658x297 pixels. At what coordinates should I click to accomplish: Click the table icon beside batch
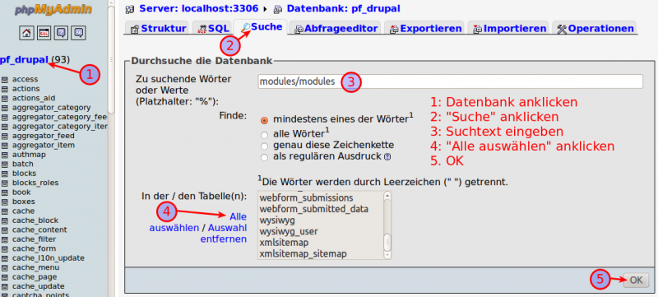point(5,164)
